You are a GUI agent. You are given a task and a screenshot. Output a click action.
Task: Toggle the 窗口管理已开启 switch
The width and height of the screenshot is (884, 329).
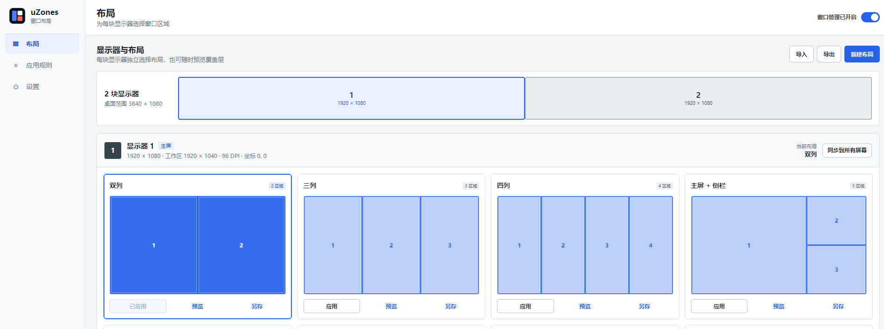pyautogui.click(x=870, y=17)
